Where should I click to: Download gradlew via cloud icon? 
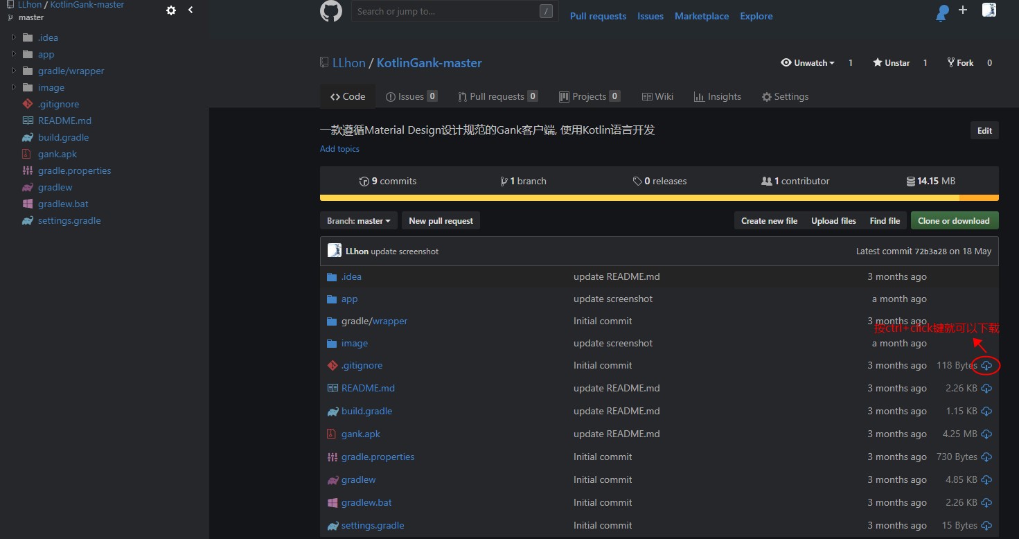986,479
